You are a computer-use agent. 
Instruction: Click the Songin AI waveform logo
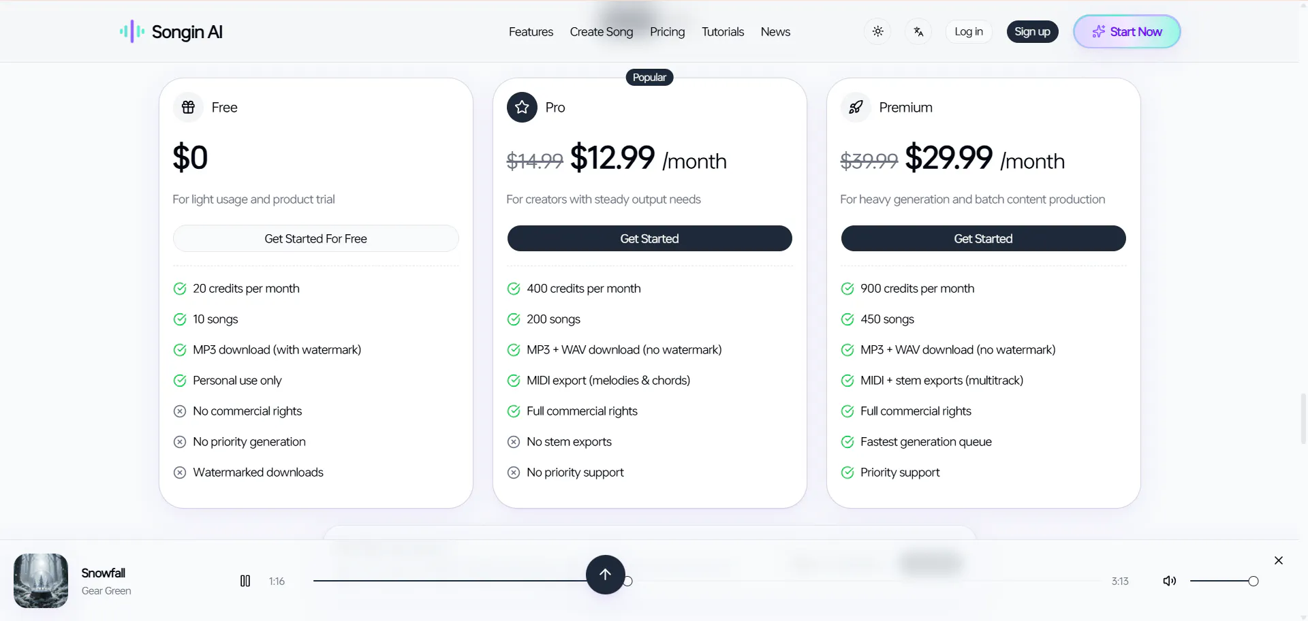[x=132, y=31]
